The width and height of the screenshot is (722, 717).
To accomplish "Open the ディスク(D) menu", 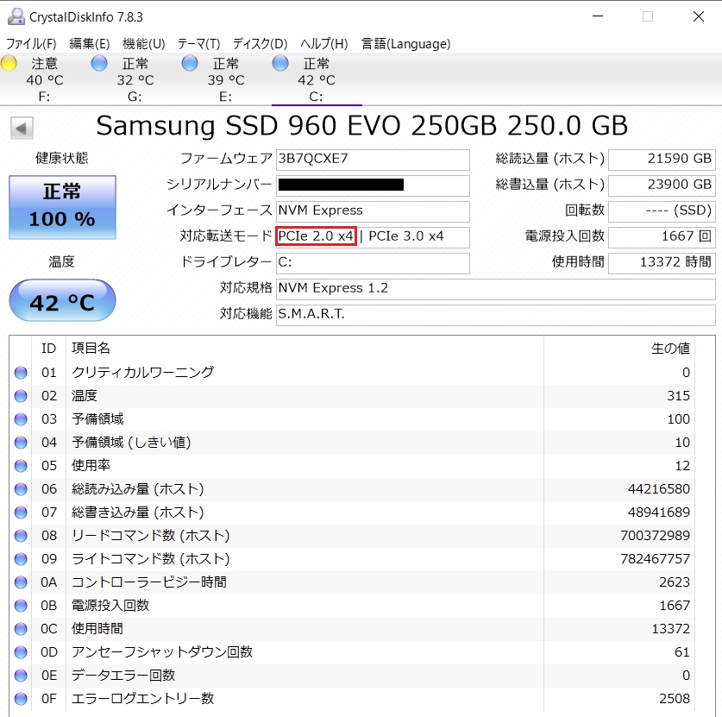I will [x=261, y=44].
